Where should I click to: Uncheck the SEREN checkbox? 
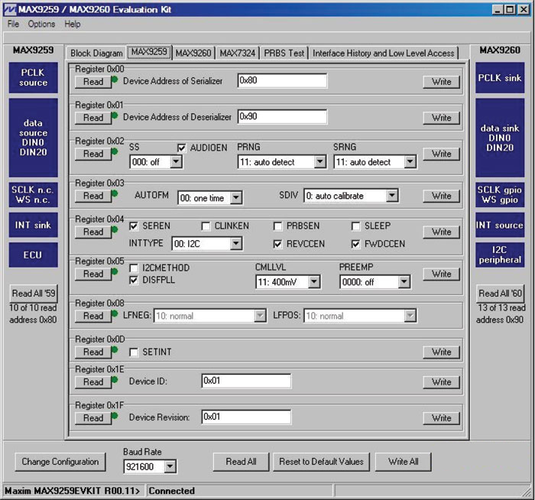(134, 226)
